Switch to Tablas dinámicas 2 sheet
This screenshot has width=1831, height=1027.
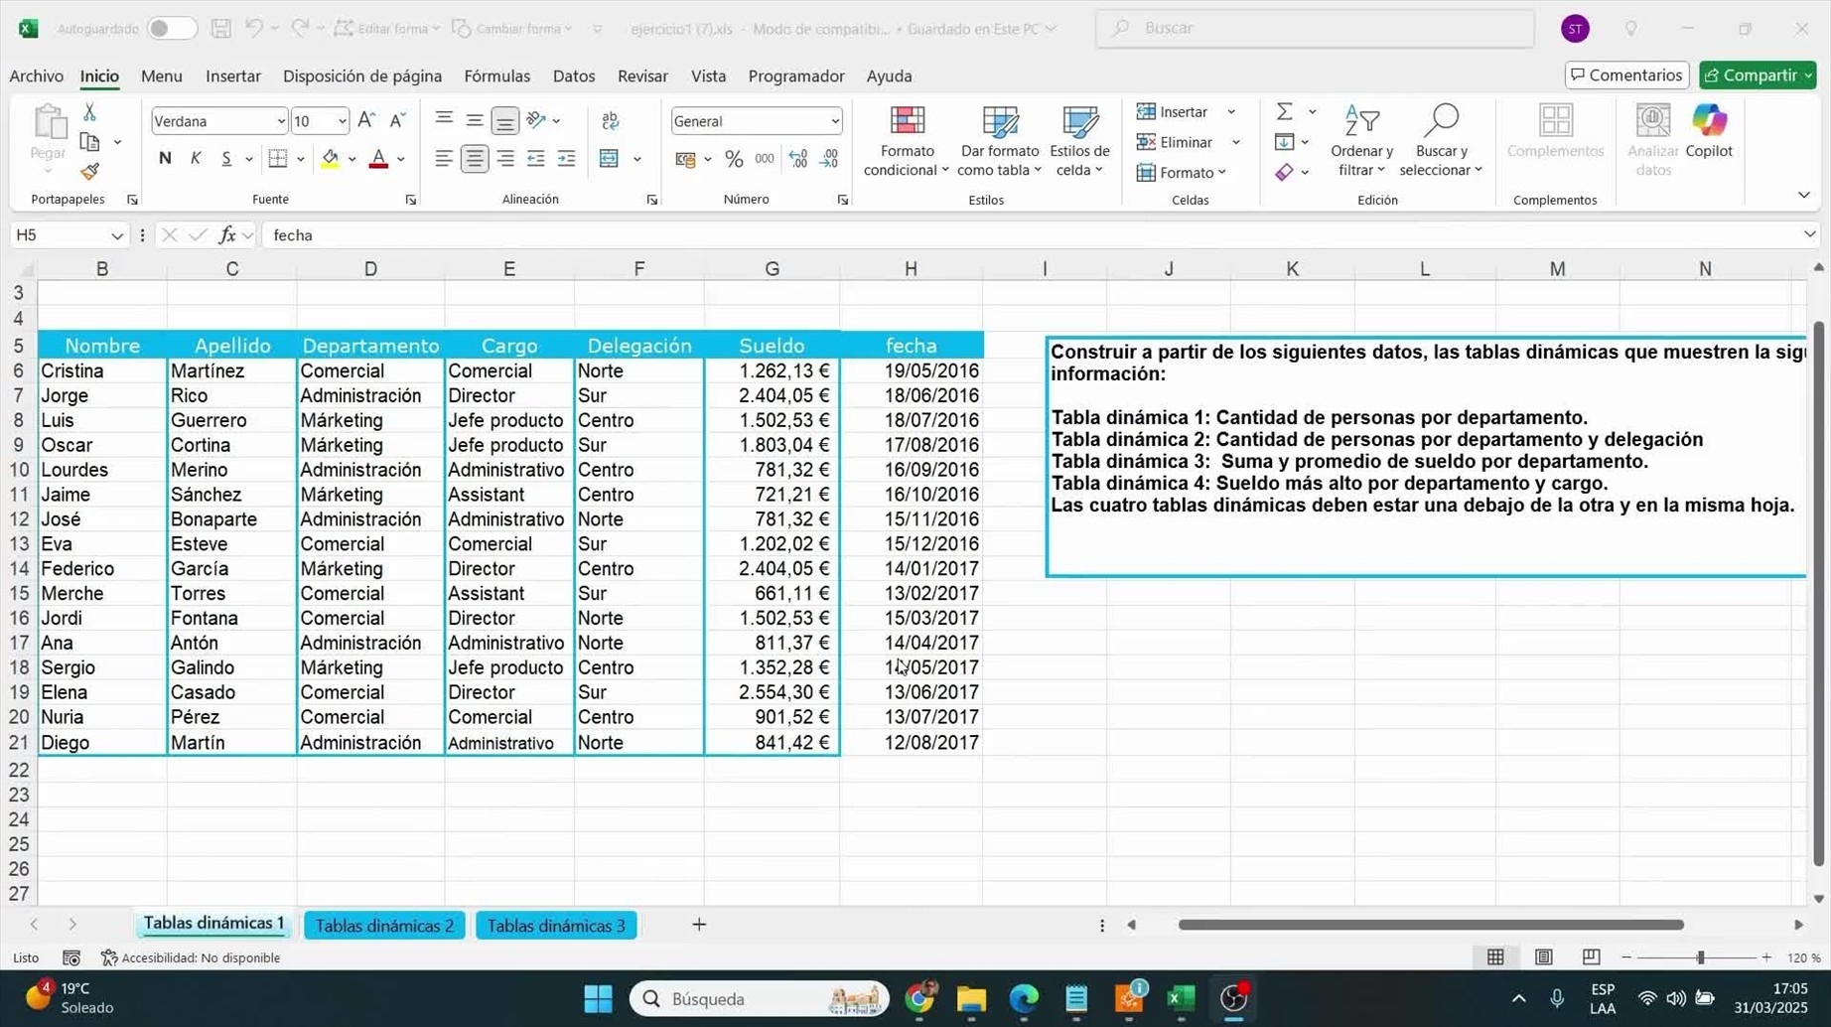(384, 925)
